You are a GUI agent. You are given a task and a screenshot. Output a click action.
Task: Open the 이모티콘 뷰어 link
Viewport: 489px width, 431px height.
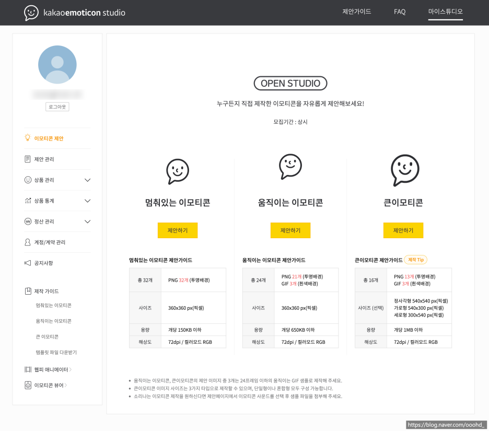(49, 386)
